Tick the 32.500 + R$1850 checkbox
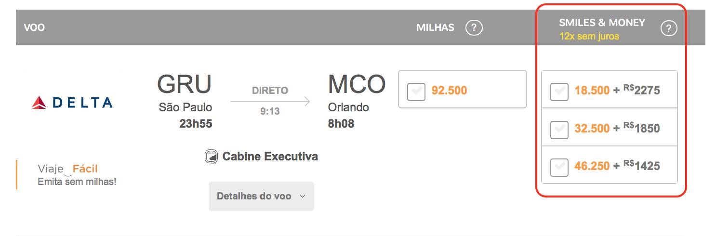716x236 pixels. click(559, 129)
